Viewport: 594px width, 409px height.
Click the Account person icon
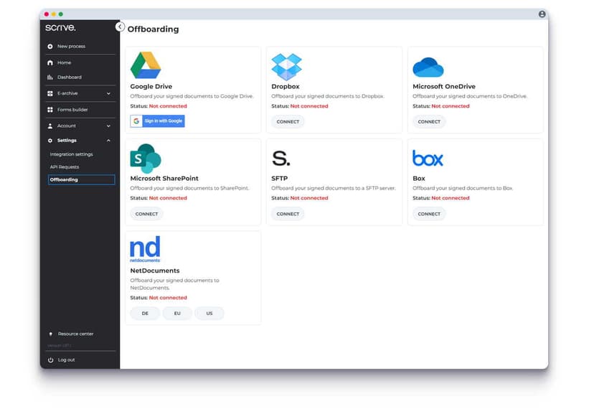click(50, 126)
